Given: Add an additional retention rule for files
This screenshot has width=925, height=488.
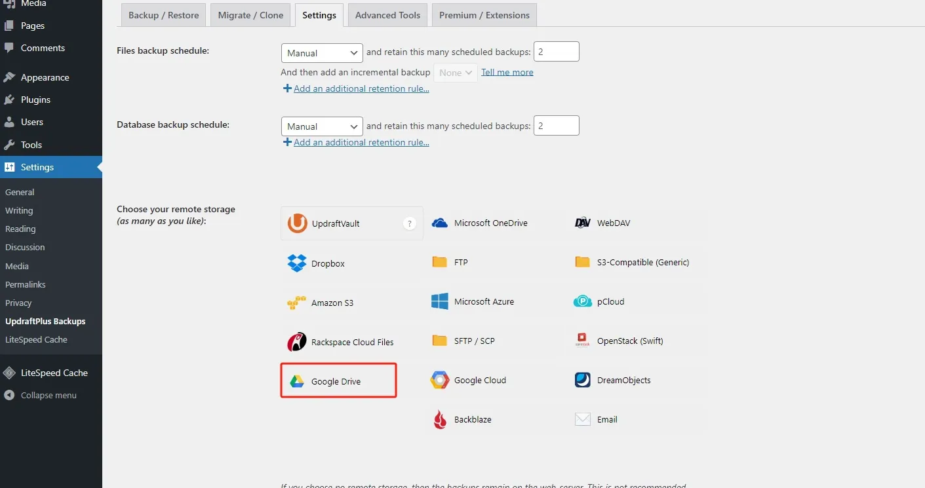Looking at the screenshot, I should pos(361,88).
